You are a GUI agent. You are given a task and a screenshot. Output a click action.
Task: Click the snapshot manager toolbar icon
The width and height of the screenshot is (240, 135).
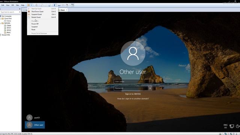point(50,5)
